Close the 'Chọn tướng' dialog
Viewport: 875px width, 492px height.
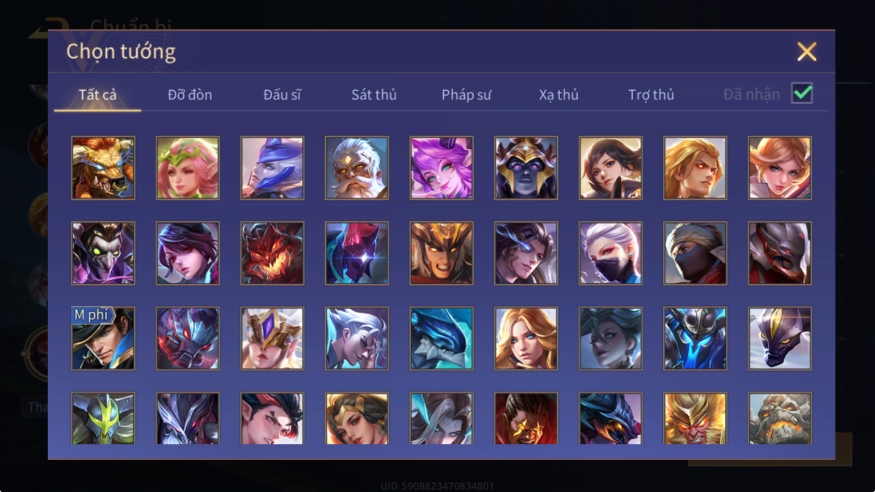pos(806,52)
